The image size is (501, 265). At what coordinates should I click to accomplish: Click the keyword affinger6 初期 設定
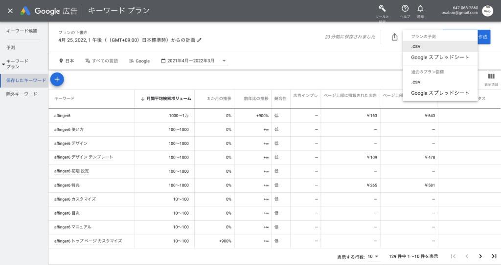(x=71, y=171)
